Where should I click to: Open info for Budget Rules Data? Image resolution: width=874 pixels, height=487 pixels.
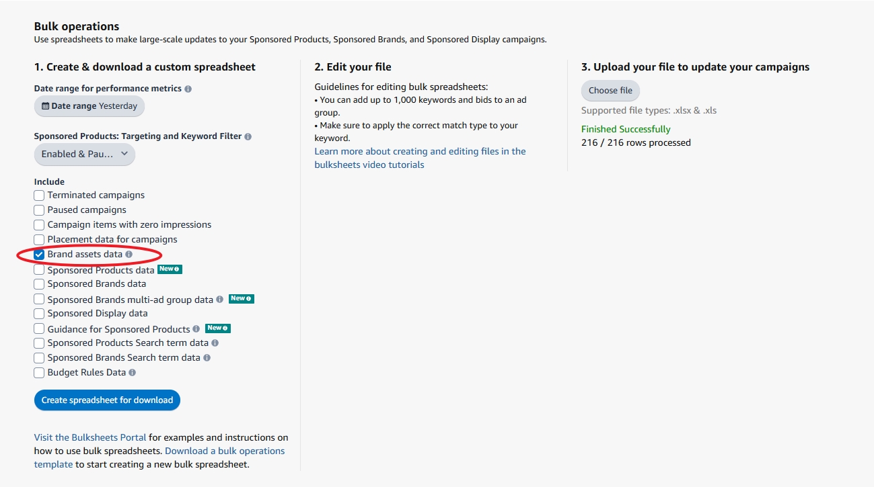coord(132,372)
